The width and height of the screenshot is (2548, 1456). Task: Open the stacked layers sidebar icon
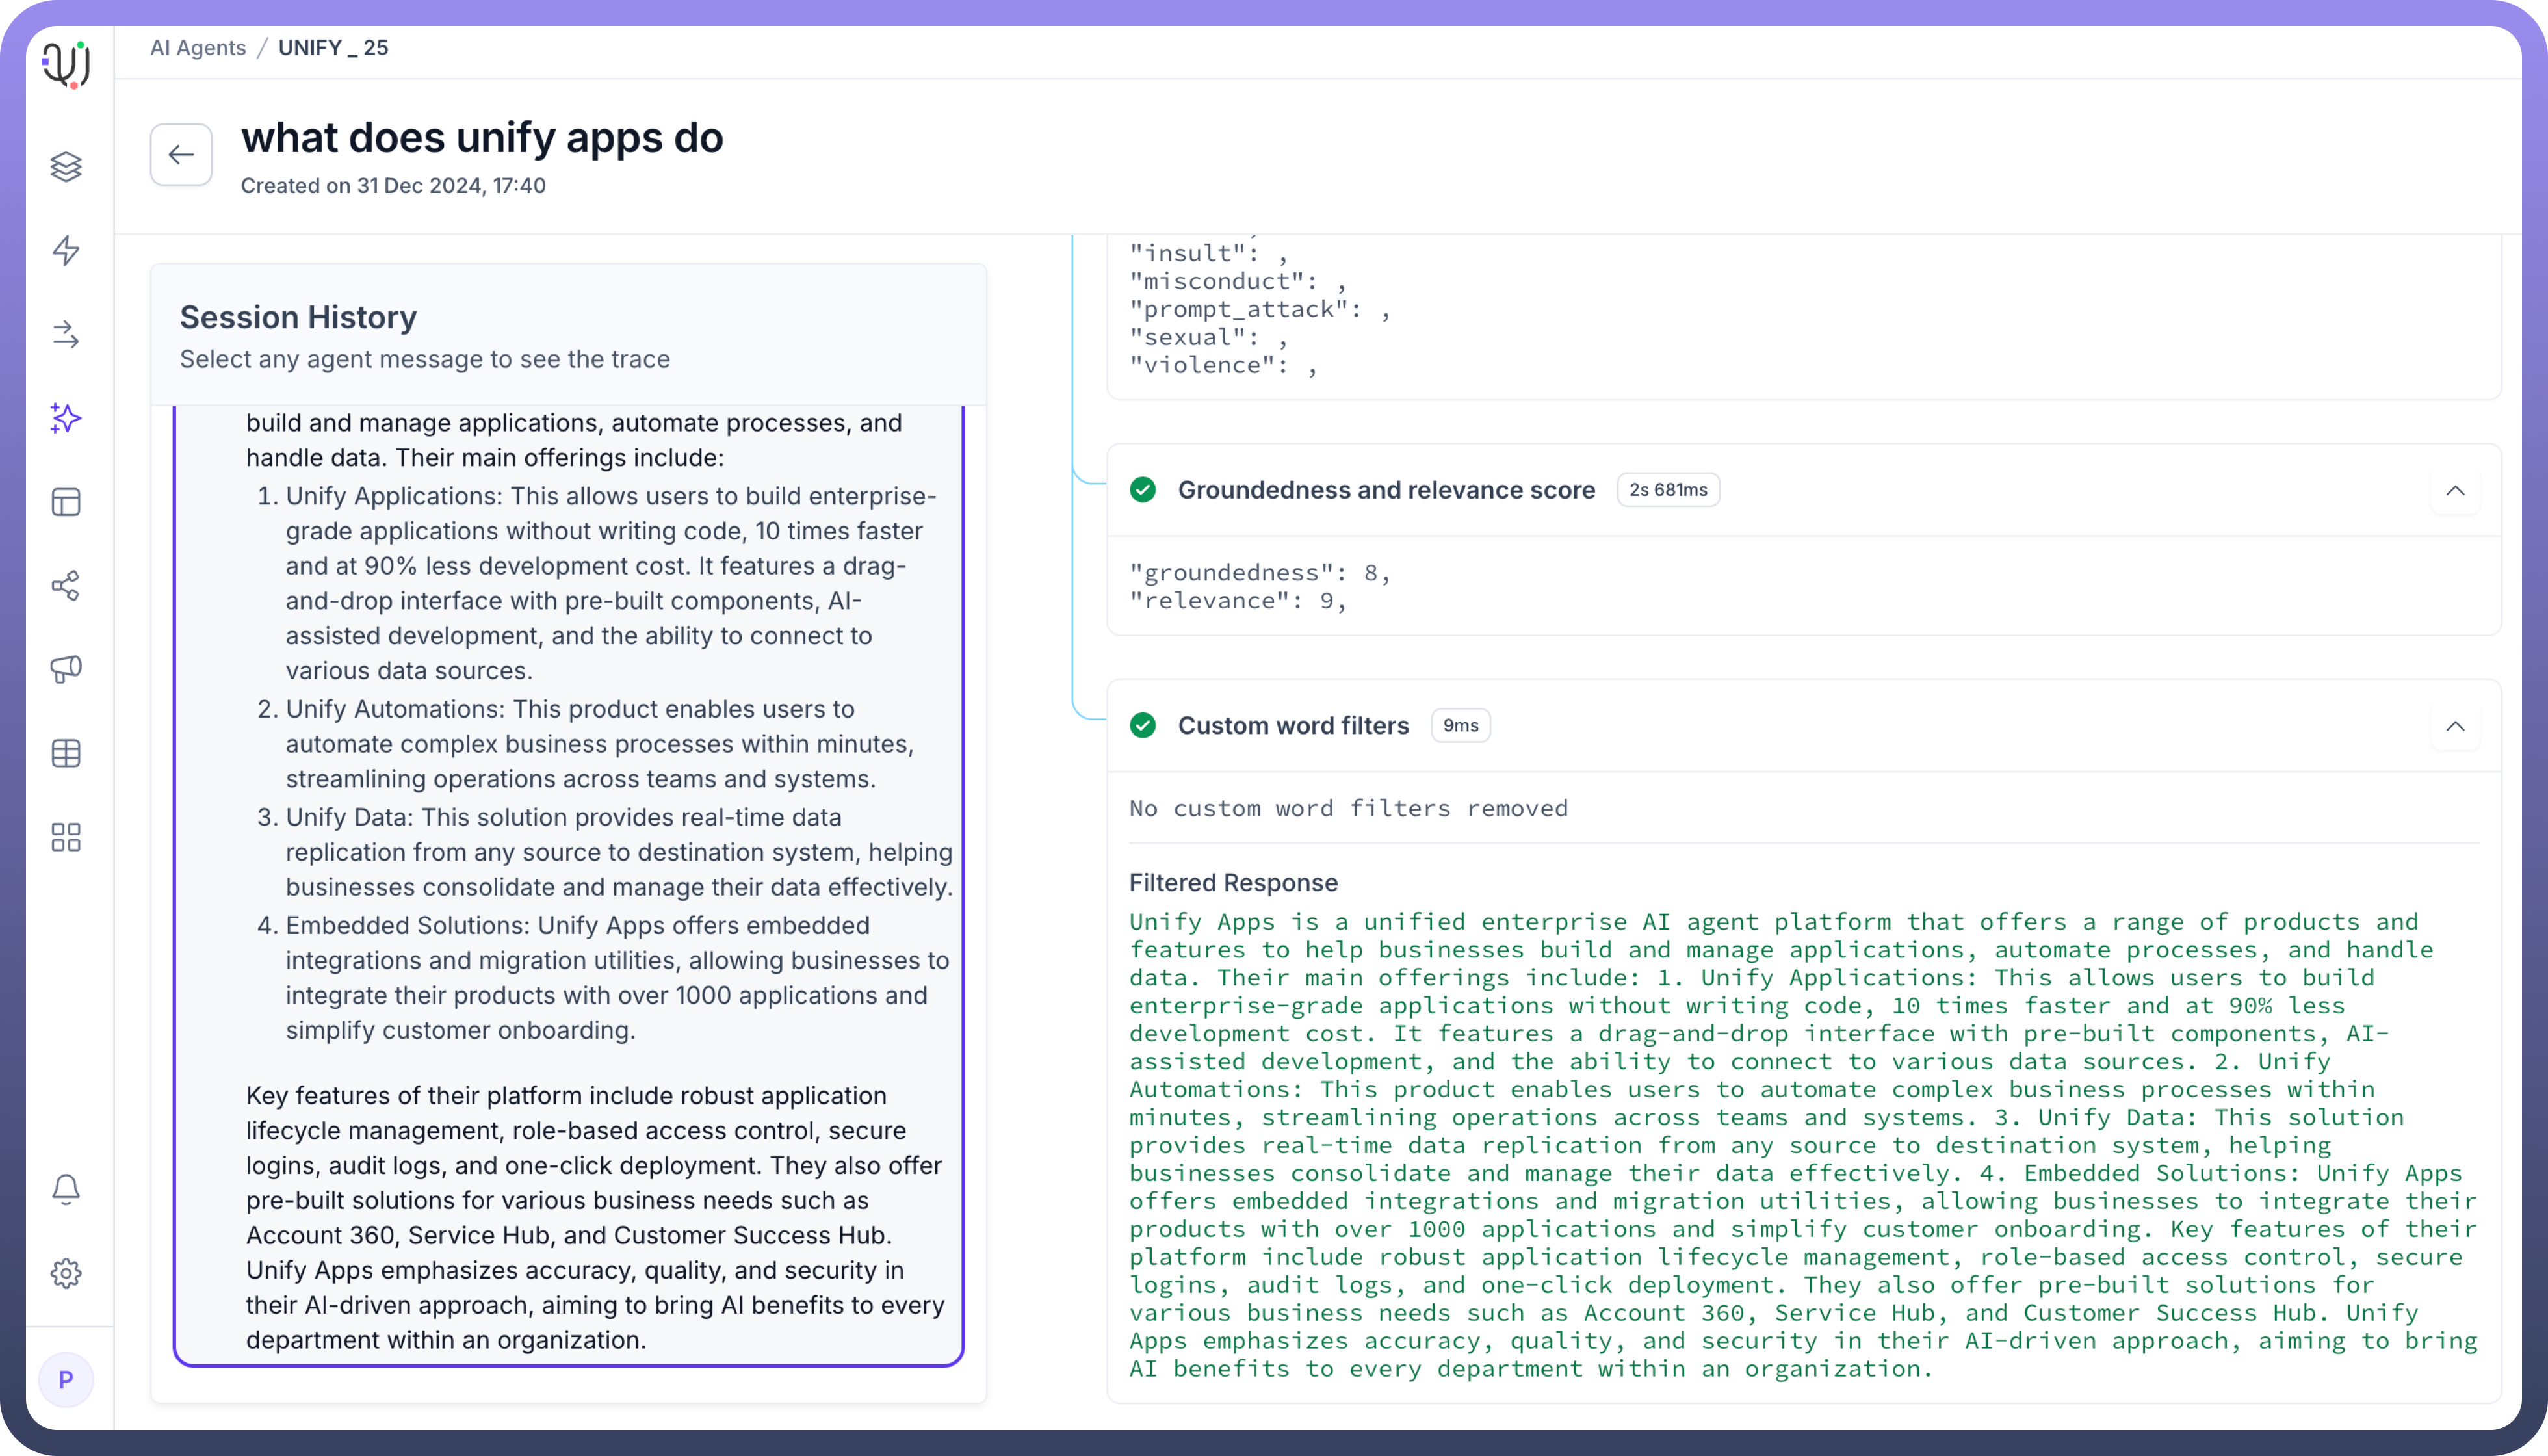tap(66, 167)
